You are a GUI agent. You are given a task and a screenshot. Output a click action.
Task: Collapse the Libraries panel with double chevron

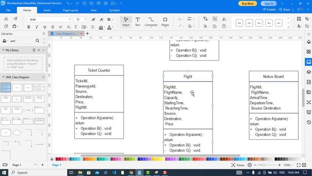click(44, 34)
